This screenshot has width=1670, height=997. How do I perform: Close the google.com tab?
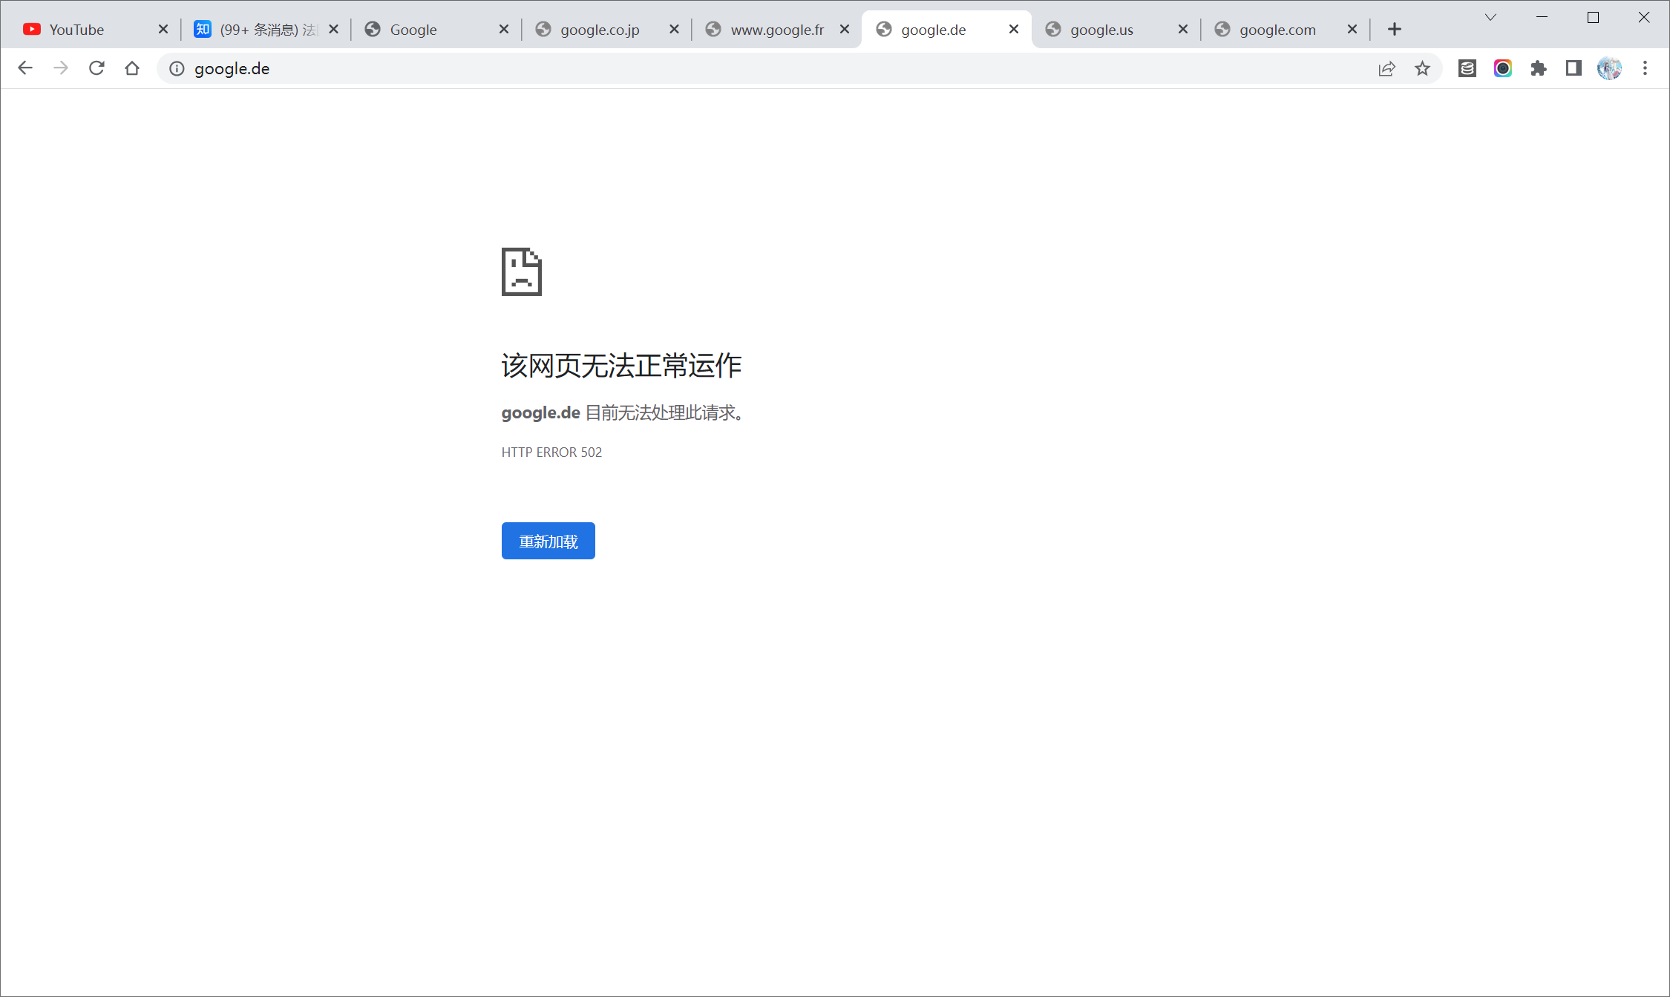(x=1352, y=29)
